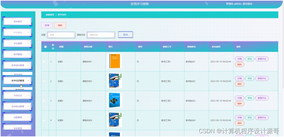
Task: Click the 查询 search button
Action: tap(125, 35)
